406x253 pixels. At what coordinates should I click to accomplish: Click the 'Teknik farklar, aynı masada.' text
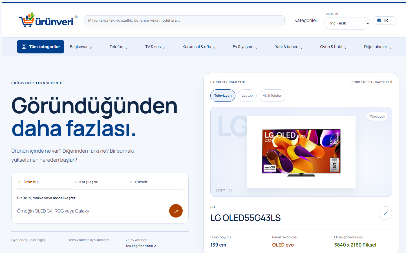click(x=89, y=240)
